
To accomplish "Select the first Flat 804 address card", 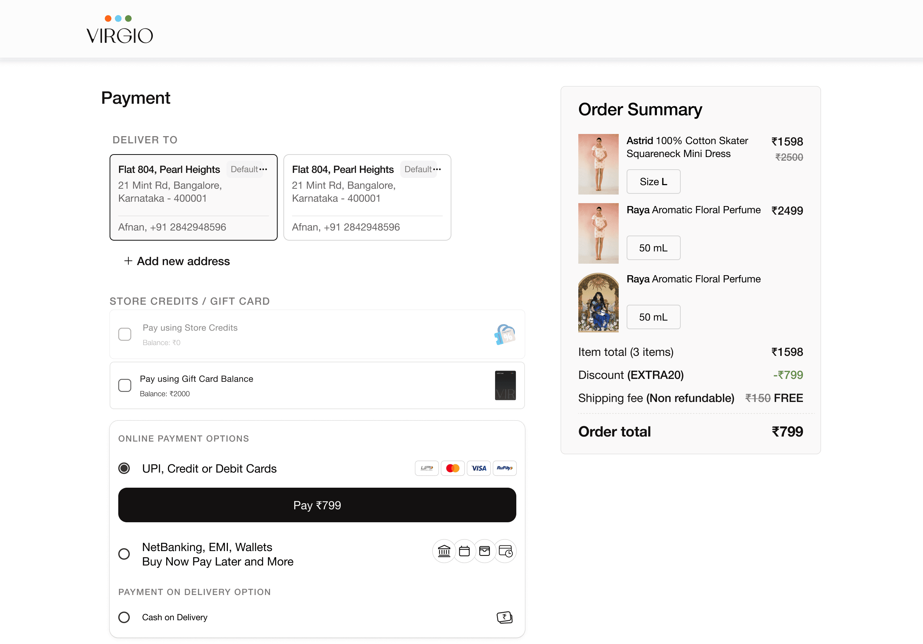I will coord(193,197).
